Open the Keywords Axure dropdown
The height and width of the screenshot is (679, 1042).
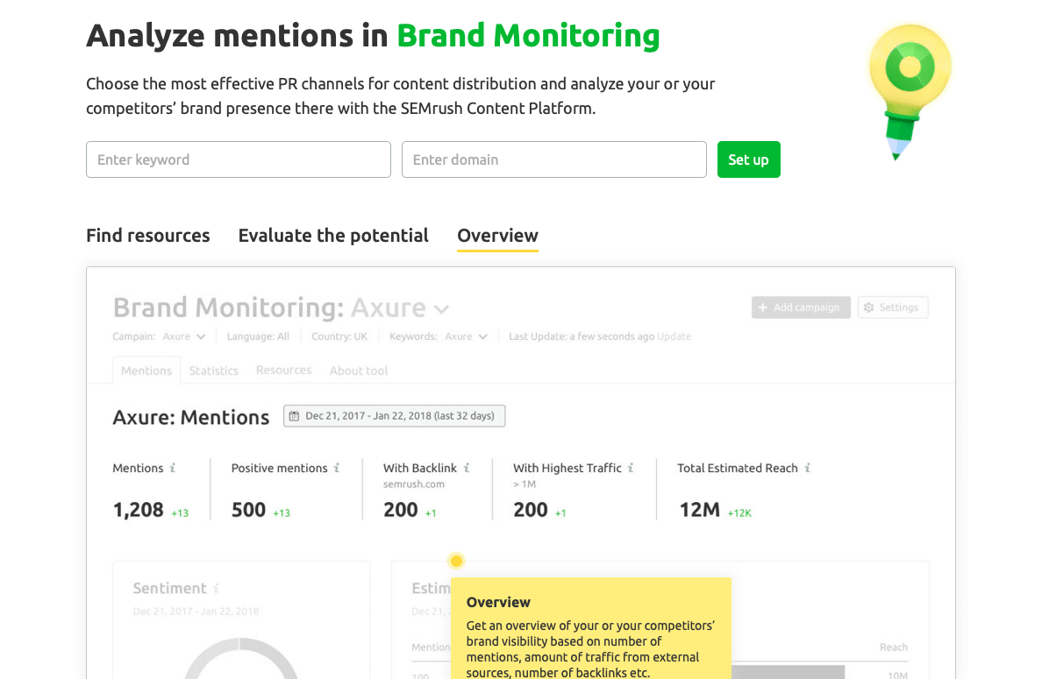click(466, 336)
